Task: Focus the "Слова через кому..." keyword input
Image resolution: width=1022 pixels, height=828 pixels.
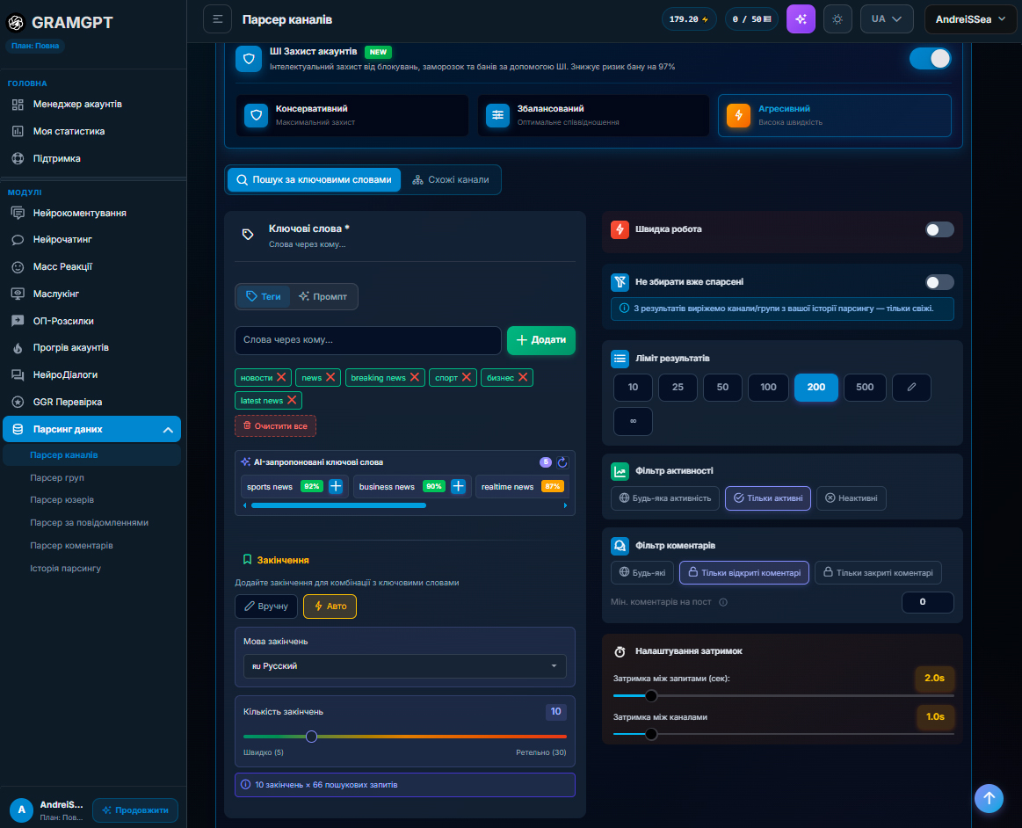Action: click(367, 340)
